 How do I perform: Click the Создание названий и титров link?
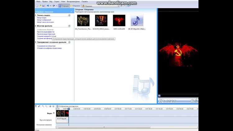pos(47,36)
